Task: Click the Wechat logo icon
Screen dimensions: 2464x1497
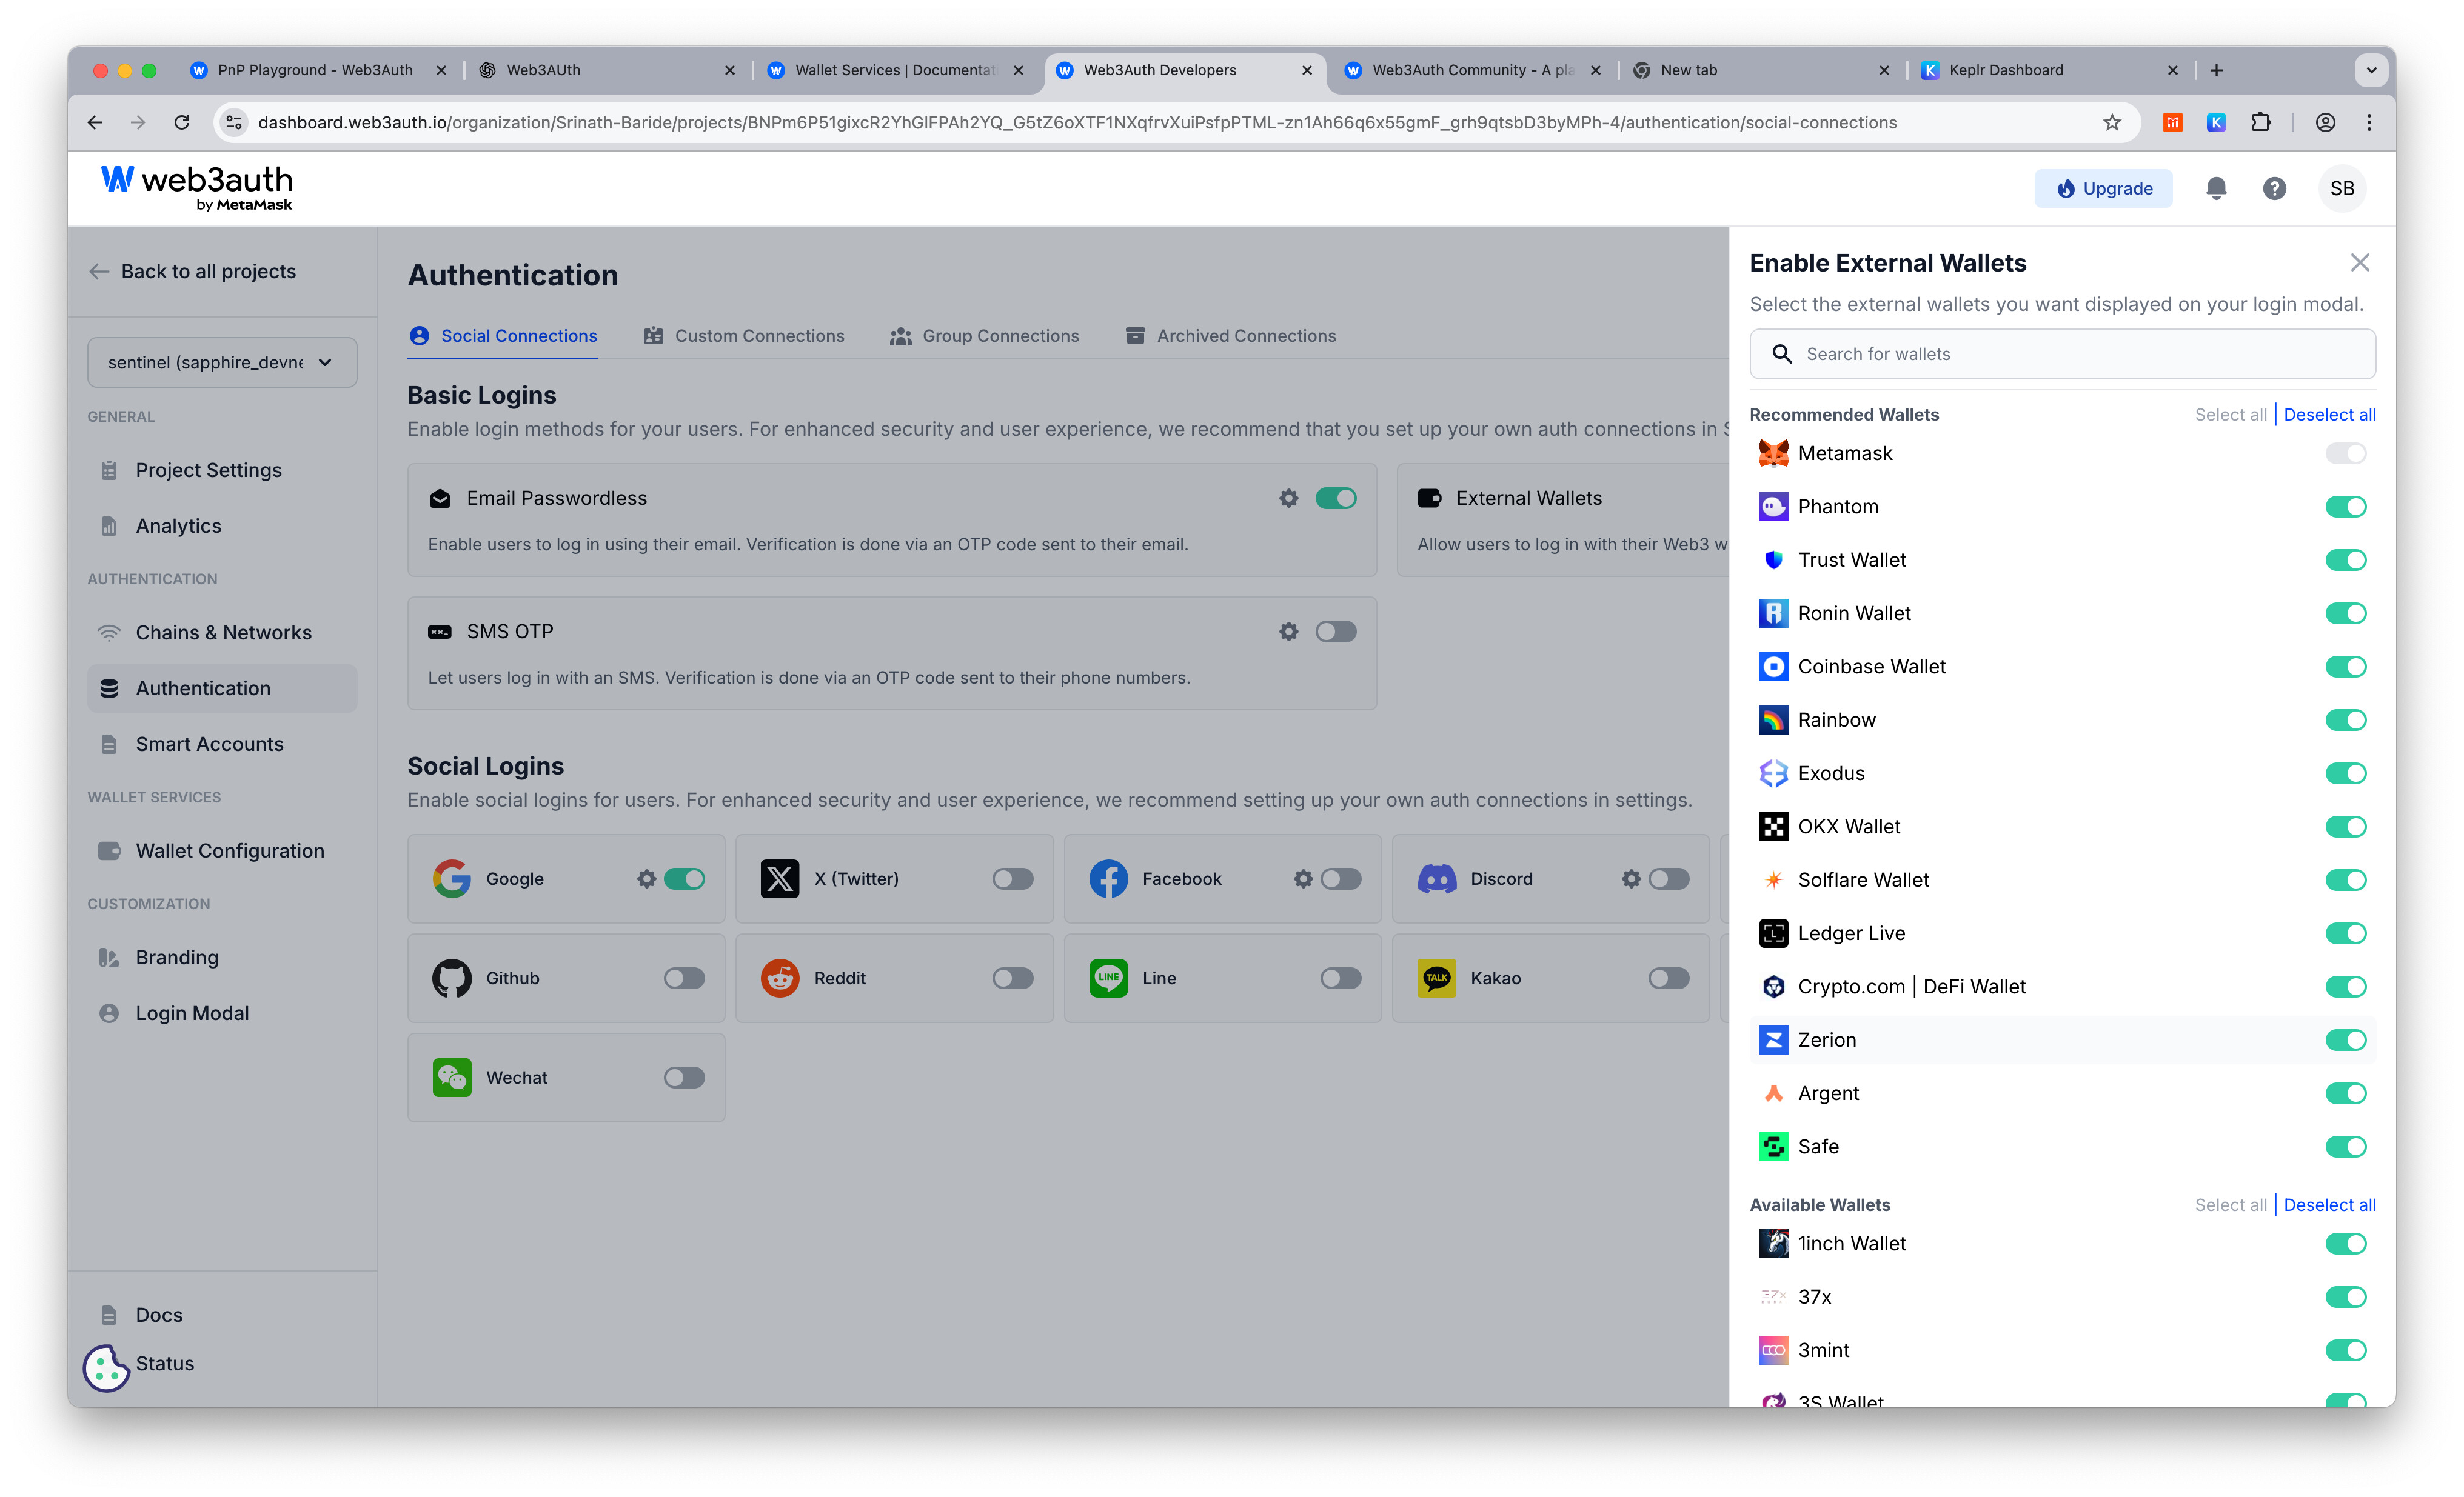Action: click(451, 1077)
